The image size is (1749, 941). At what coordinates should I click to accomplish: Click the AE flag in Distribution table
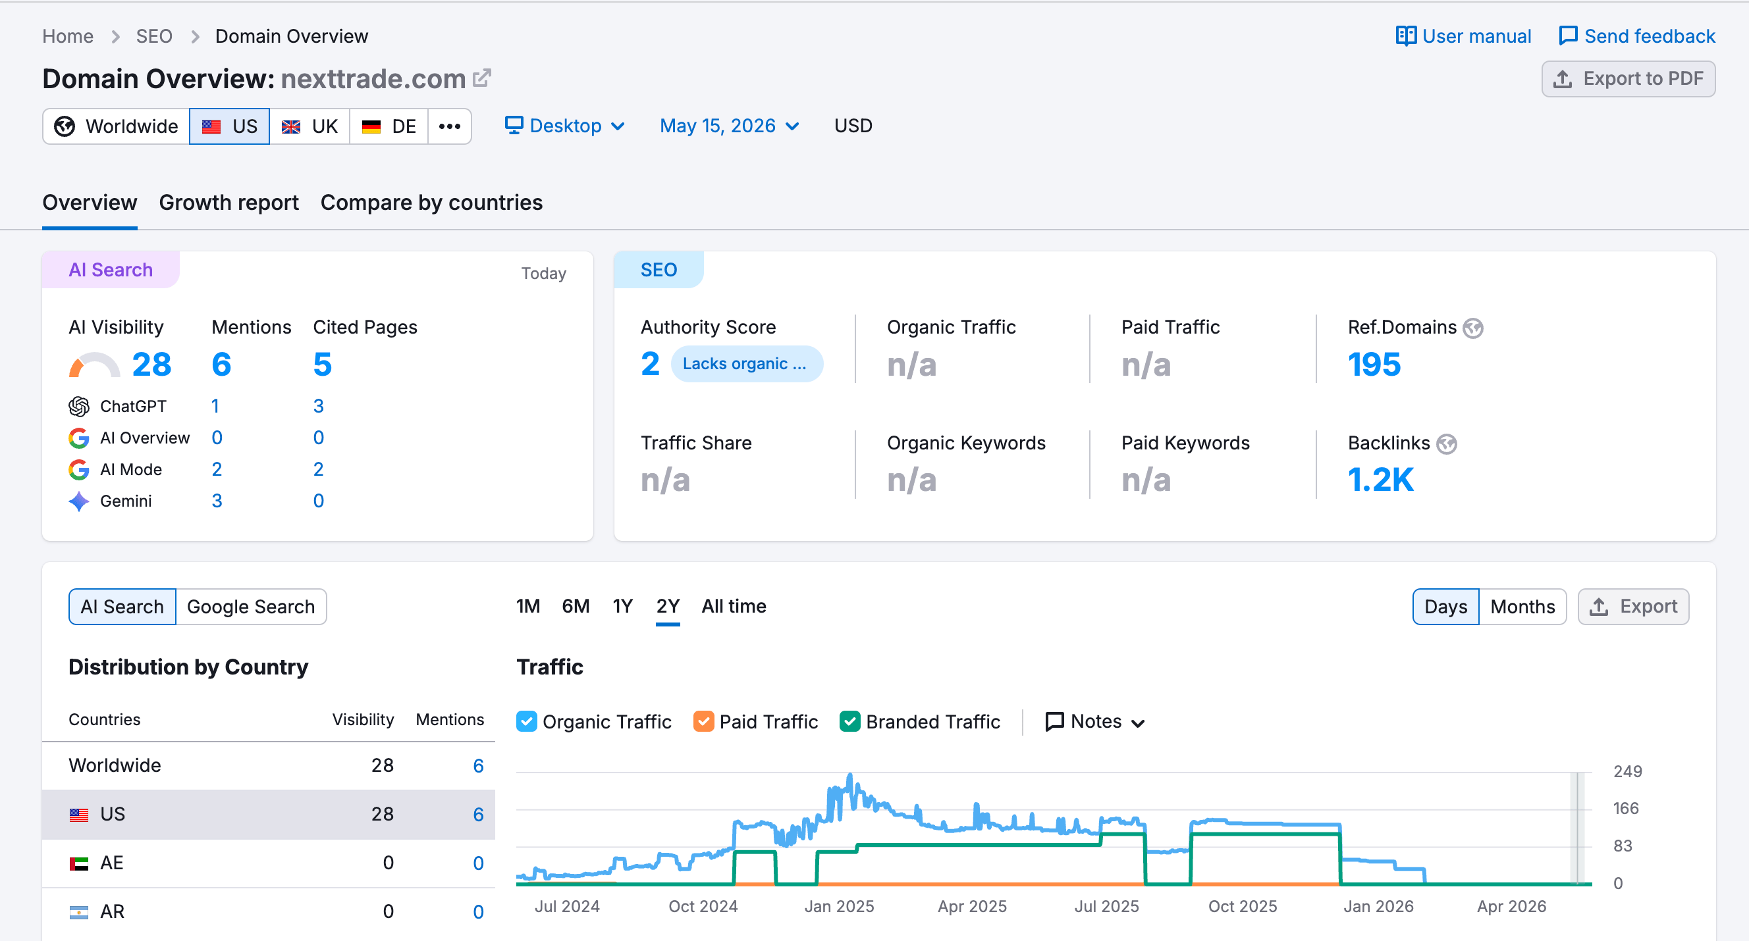tap(79, 863)
